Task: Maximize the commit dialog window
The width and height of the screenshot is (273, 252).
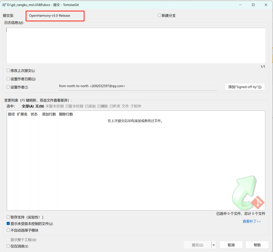Action: point(253,5)
